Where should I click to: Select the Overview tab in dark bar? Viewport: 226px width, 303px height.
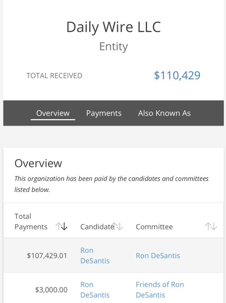53,113
